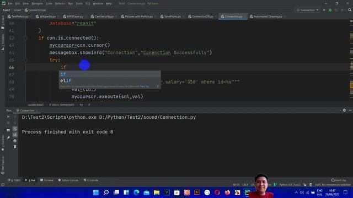Open the Edit menu

[x=18, y=4]
